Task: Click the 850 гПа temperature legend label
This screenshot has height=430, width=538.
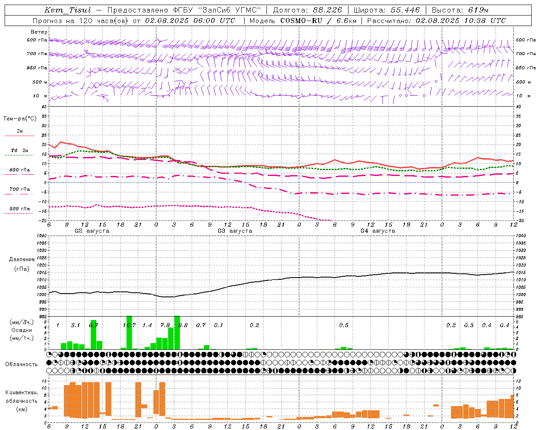Action: (x=20, y=170)
